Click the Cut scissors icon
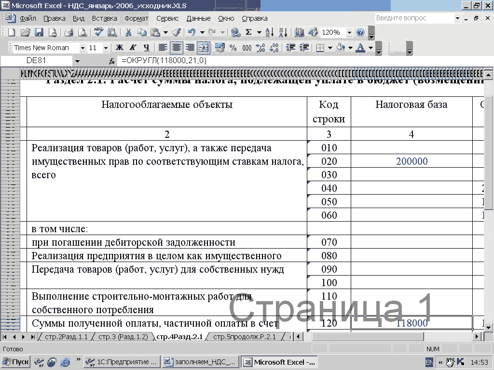The width and height of the screenshot is (494, 370). (128, 32)
